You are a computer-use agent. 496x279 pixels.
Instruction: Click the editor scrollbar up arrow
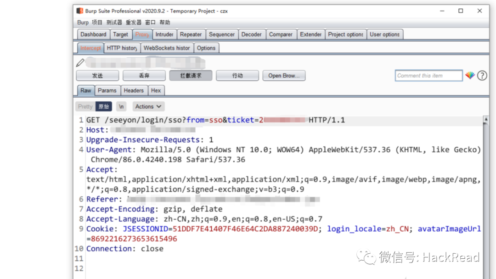(x=486, y=119)
